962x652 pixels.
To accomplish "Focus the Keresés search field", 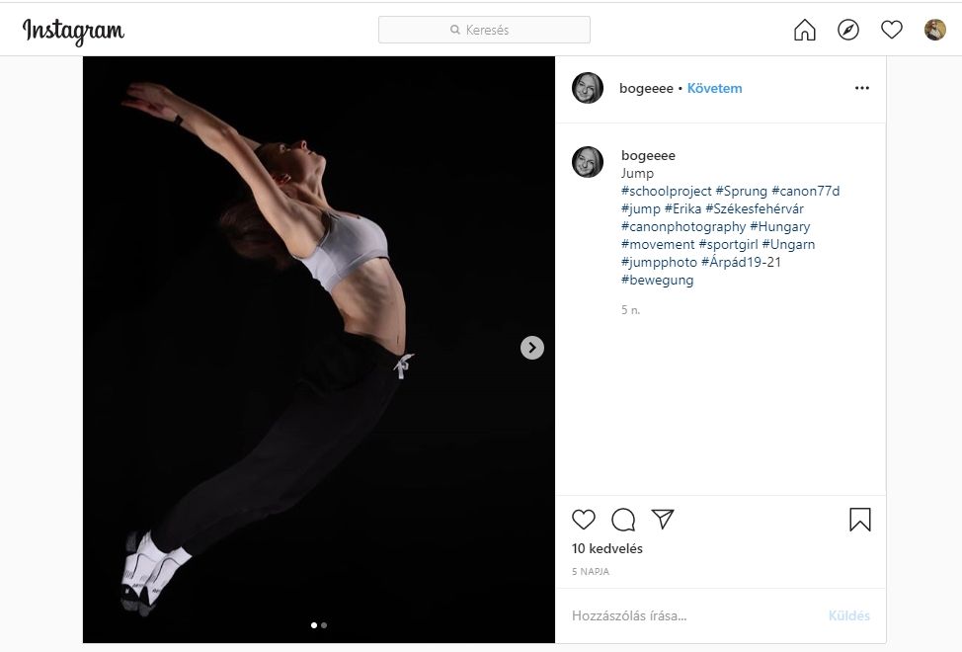I will tap(484, 30).
